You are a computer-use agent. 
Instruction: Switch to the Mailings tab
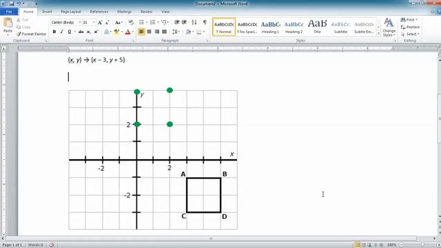tap(124, 12)
